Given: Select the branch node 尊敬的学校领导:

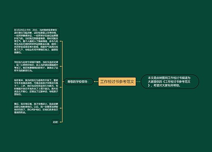Looking at the screenshot, I should point(79,81).
